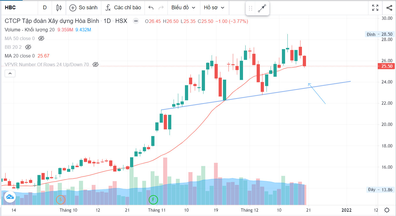The width and height of the screenshot is (396, 216).
Task: Click the compare symbol plus icon
Action: point(73,8)
